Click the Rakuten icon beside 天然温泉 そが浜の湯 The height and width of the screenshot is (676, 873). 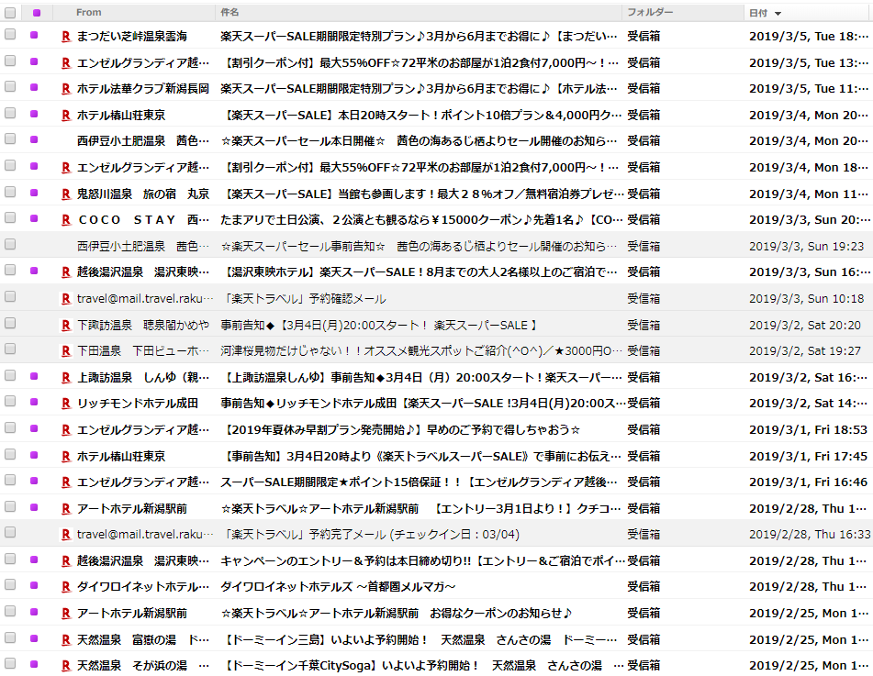click(x=66, y=665)
